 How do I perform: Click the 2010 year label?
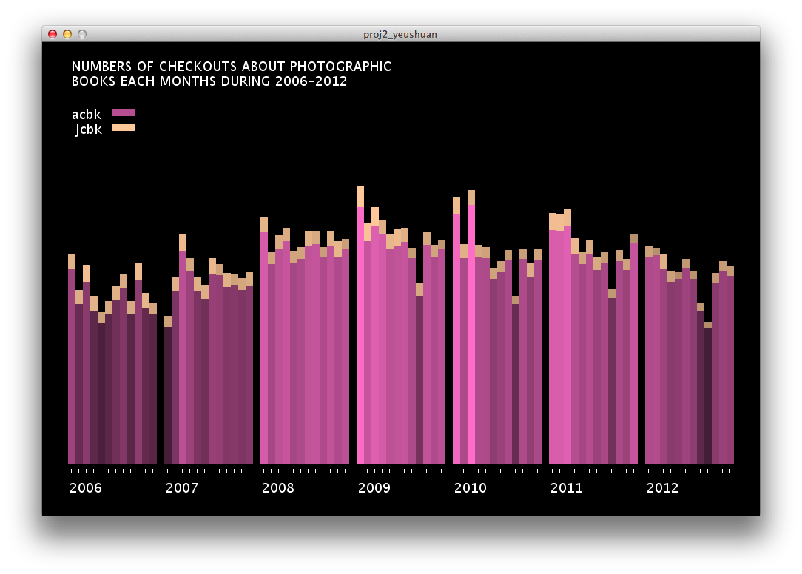point(471,488)
